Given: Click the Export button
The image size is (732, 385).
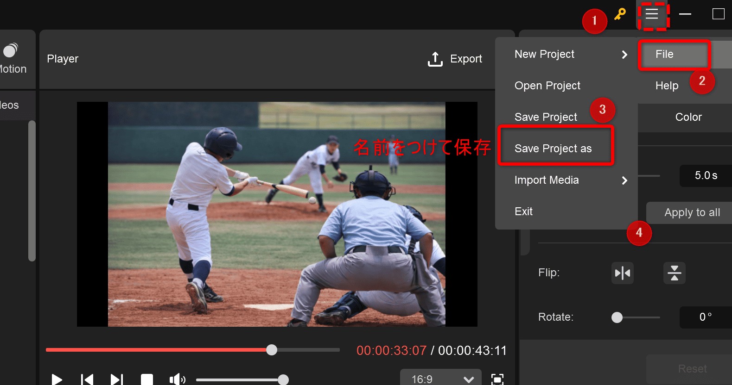Looking at the screenshot, I should click(455, 59).
